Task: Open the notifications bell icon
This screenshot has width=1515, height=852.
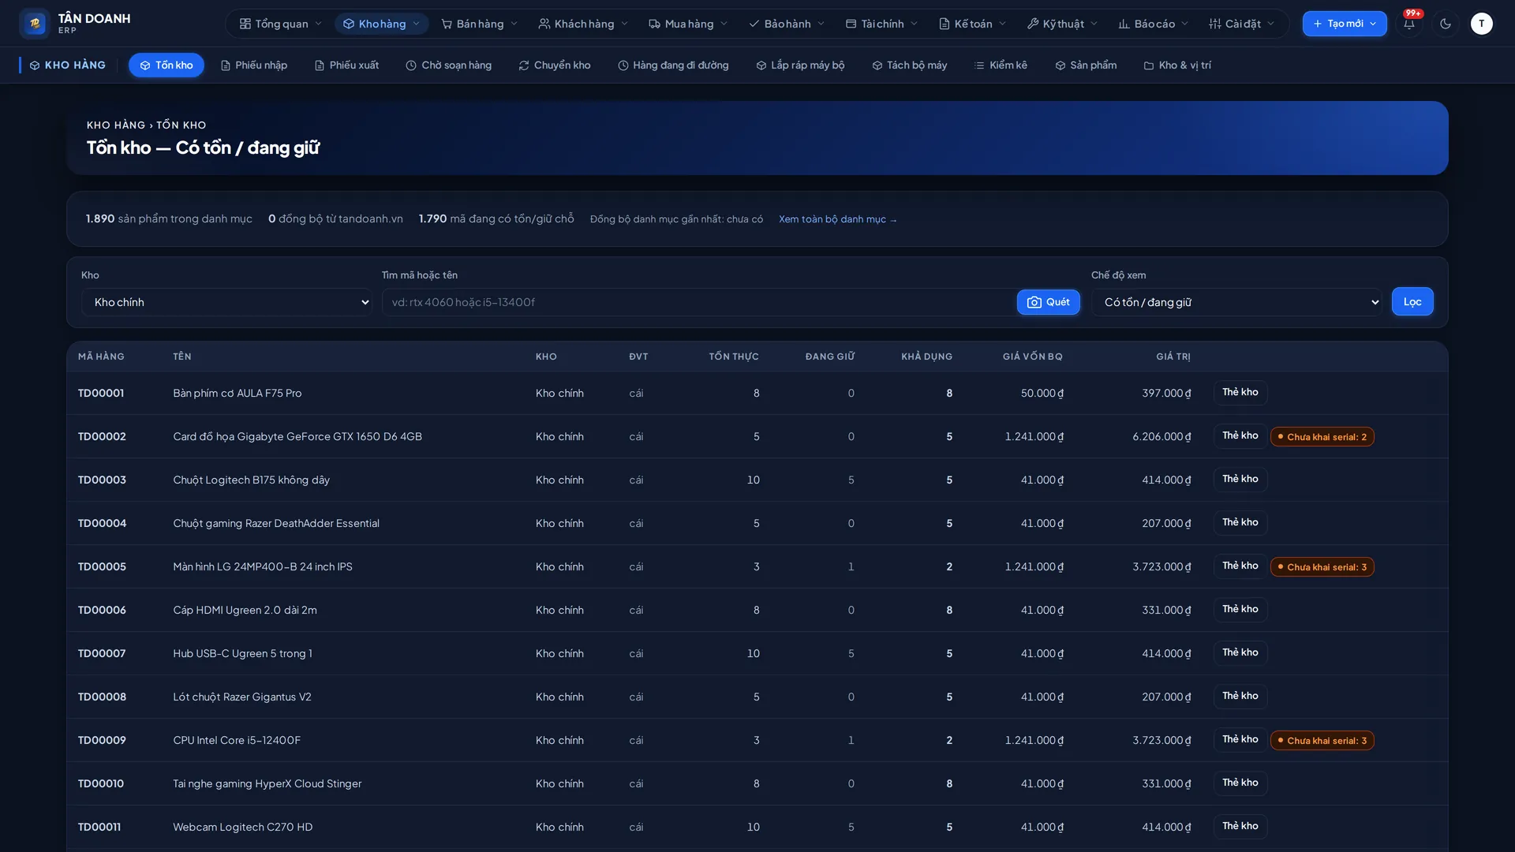Action: [1409, 24]
